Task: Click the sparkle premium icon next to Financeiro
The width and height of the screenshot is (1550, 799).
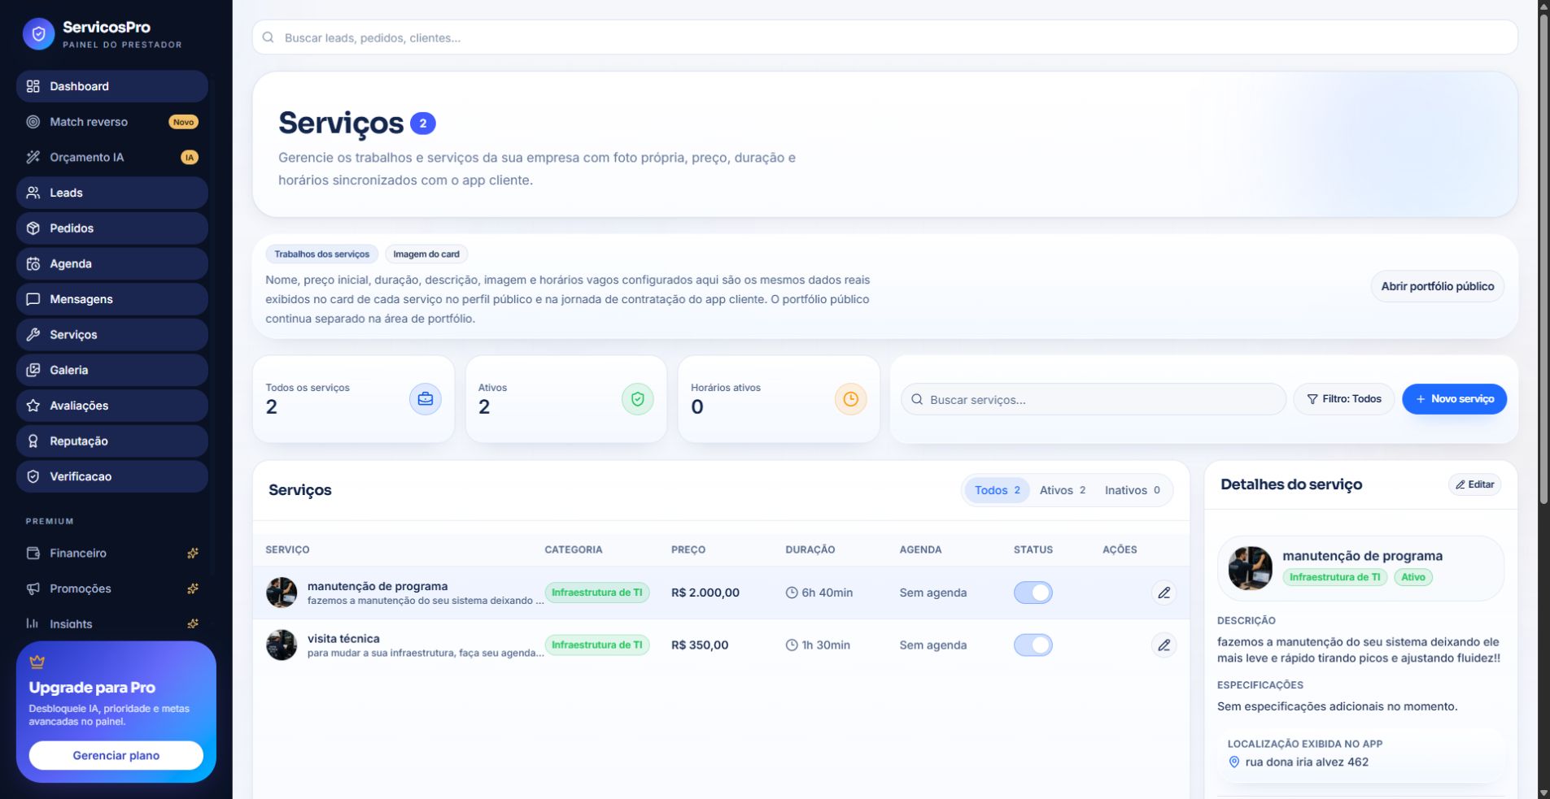Action: (x=193, y=554)
